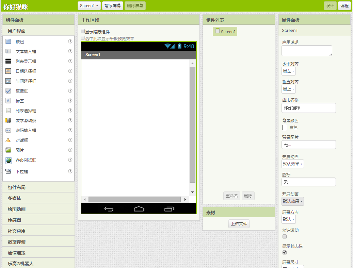Viewport: 353px width, 268px height.
Task: Select the 列表显示框 list view icon
Action: (x=9, y=61)
